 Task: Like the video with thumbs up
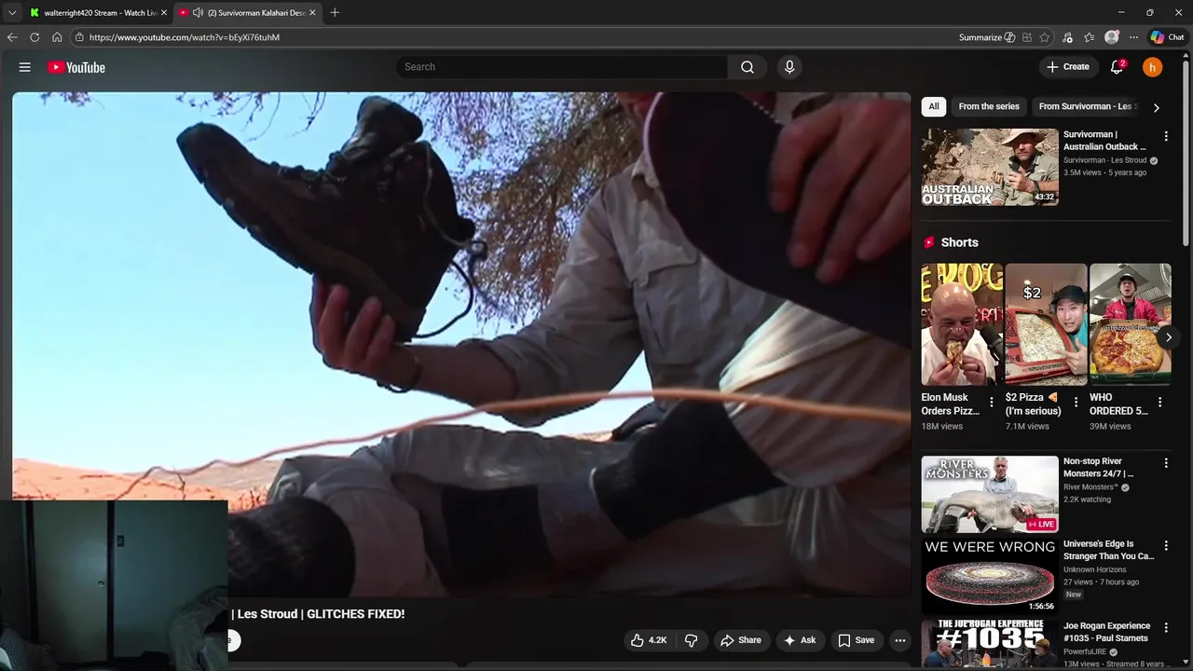[x=649, y=640]
